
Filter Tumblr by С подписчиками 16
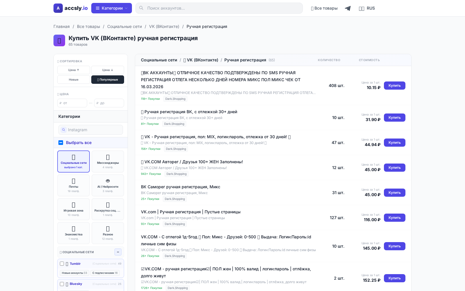pyautogui.click(x=105, y=273)
